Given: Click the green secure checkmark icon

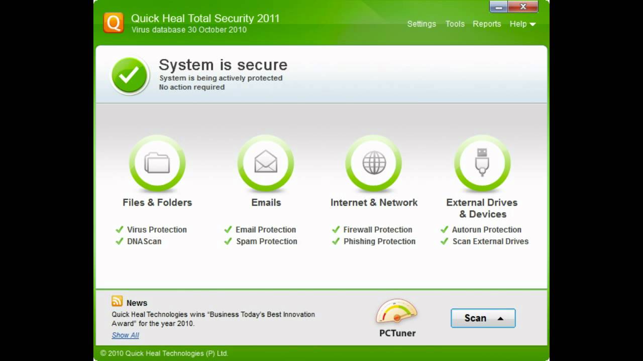Looking at the screenshot, I should (130, 75).
